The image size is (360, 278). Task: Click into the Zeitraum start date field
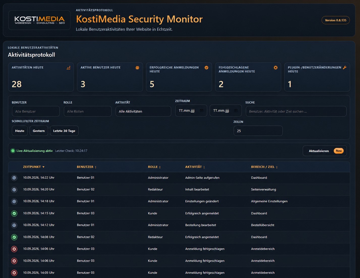pos(191,110)
